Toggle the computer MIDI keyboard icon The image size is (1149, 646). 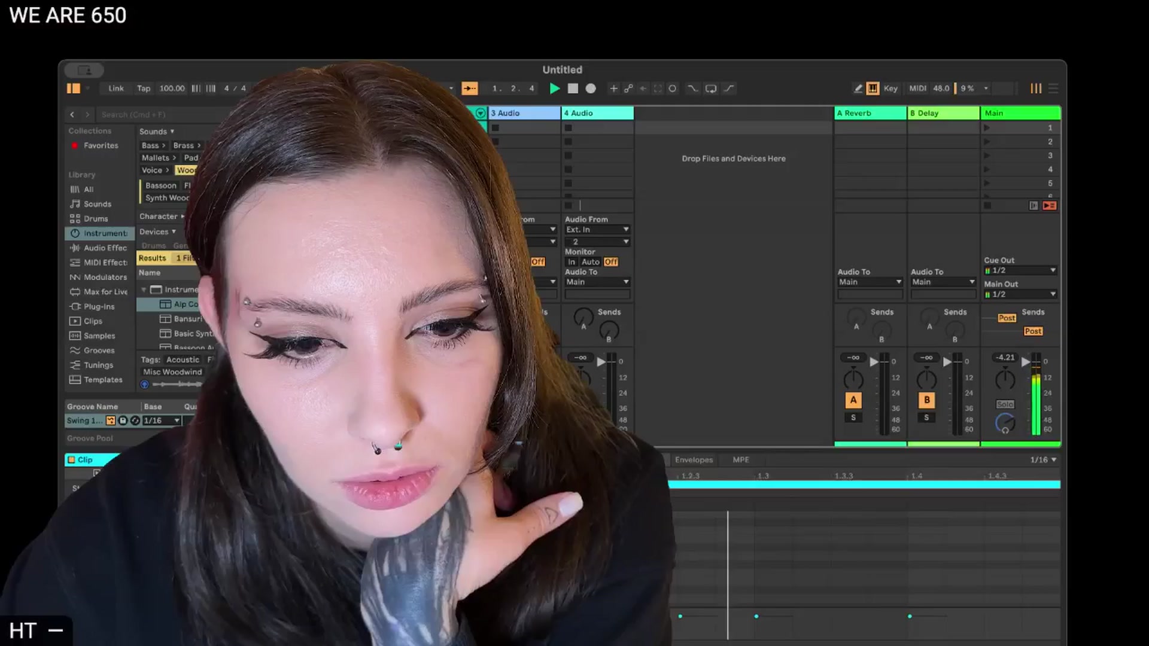point(873,89)
